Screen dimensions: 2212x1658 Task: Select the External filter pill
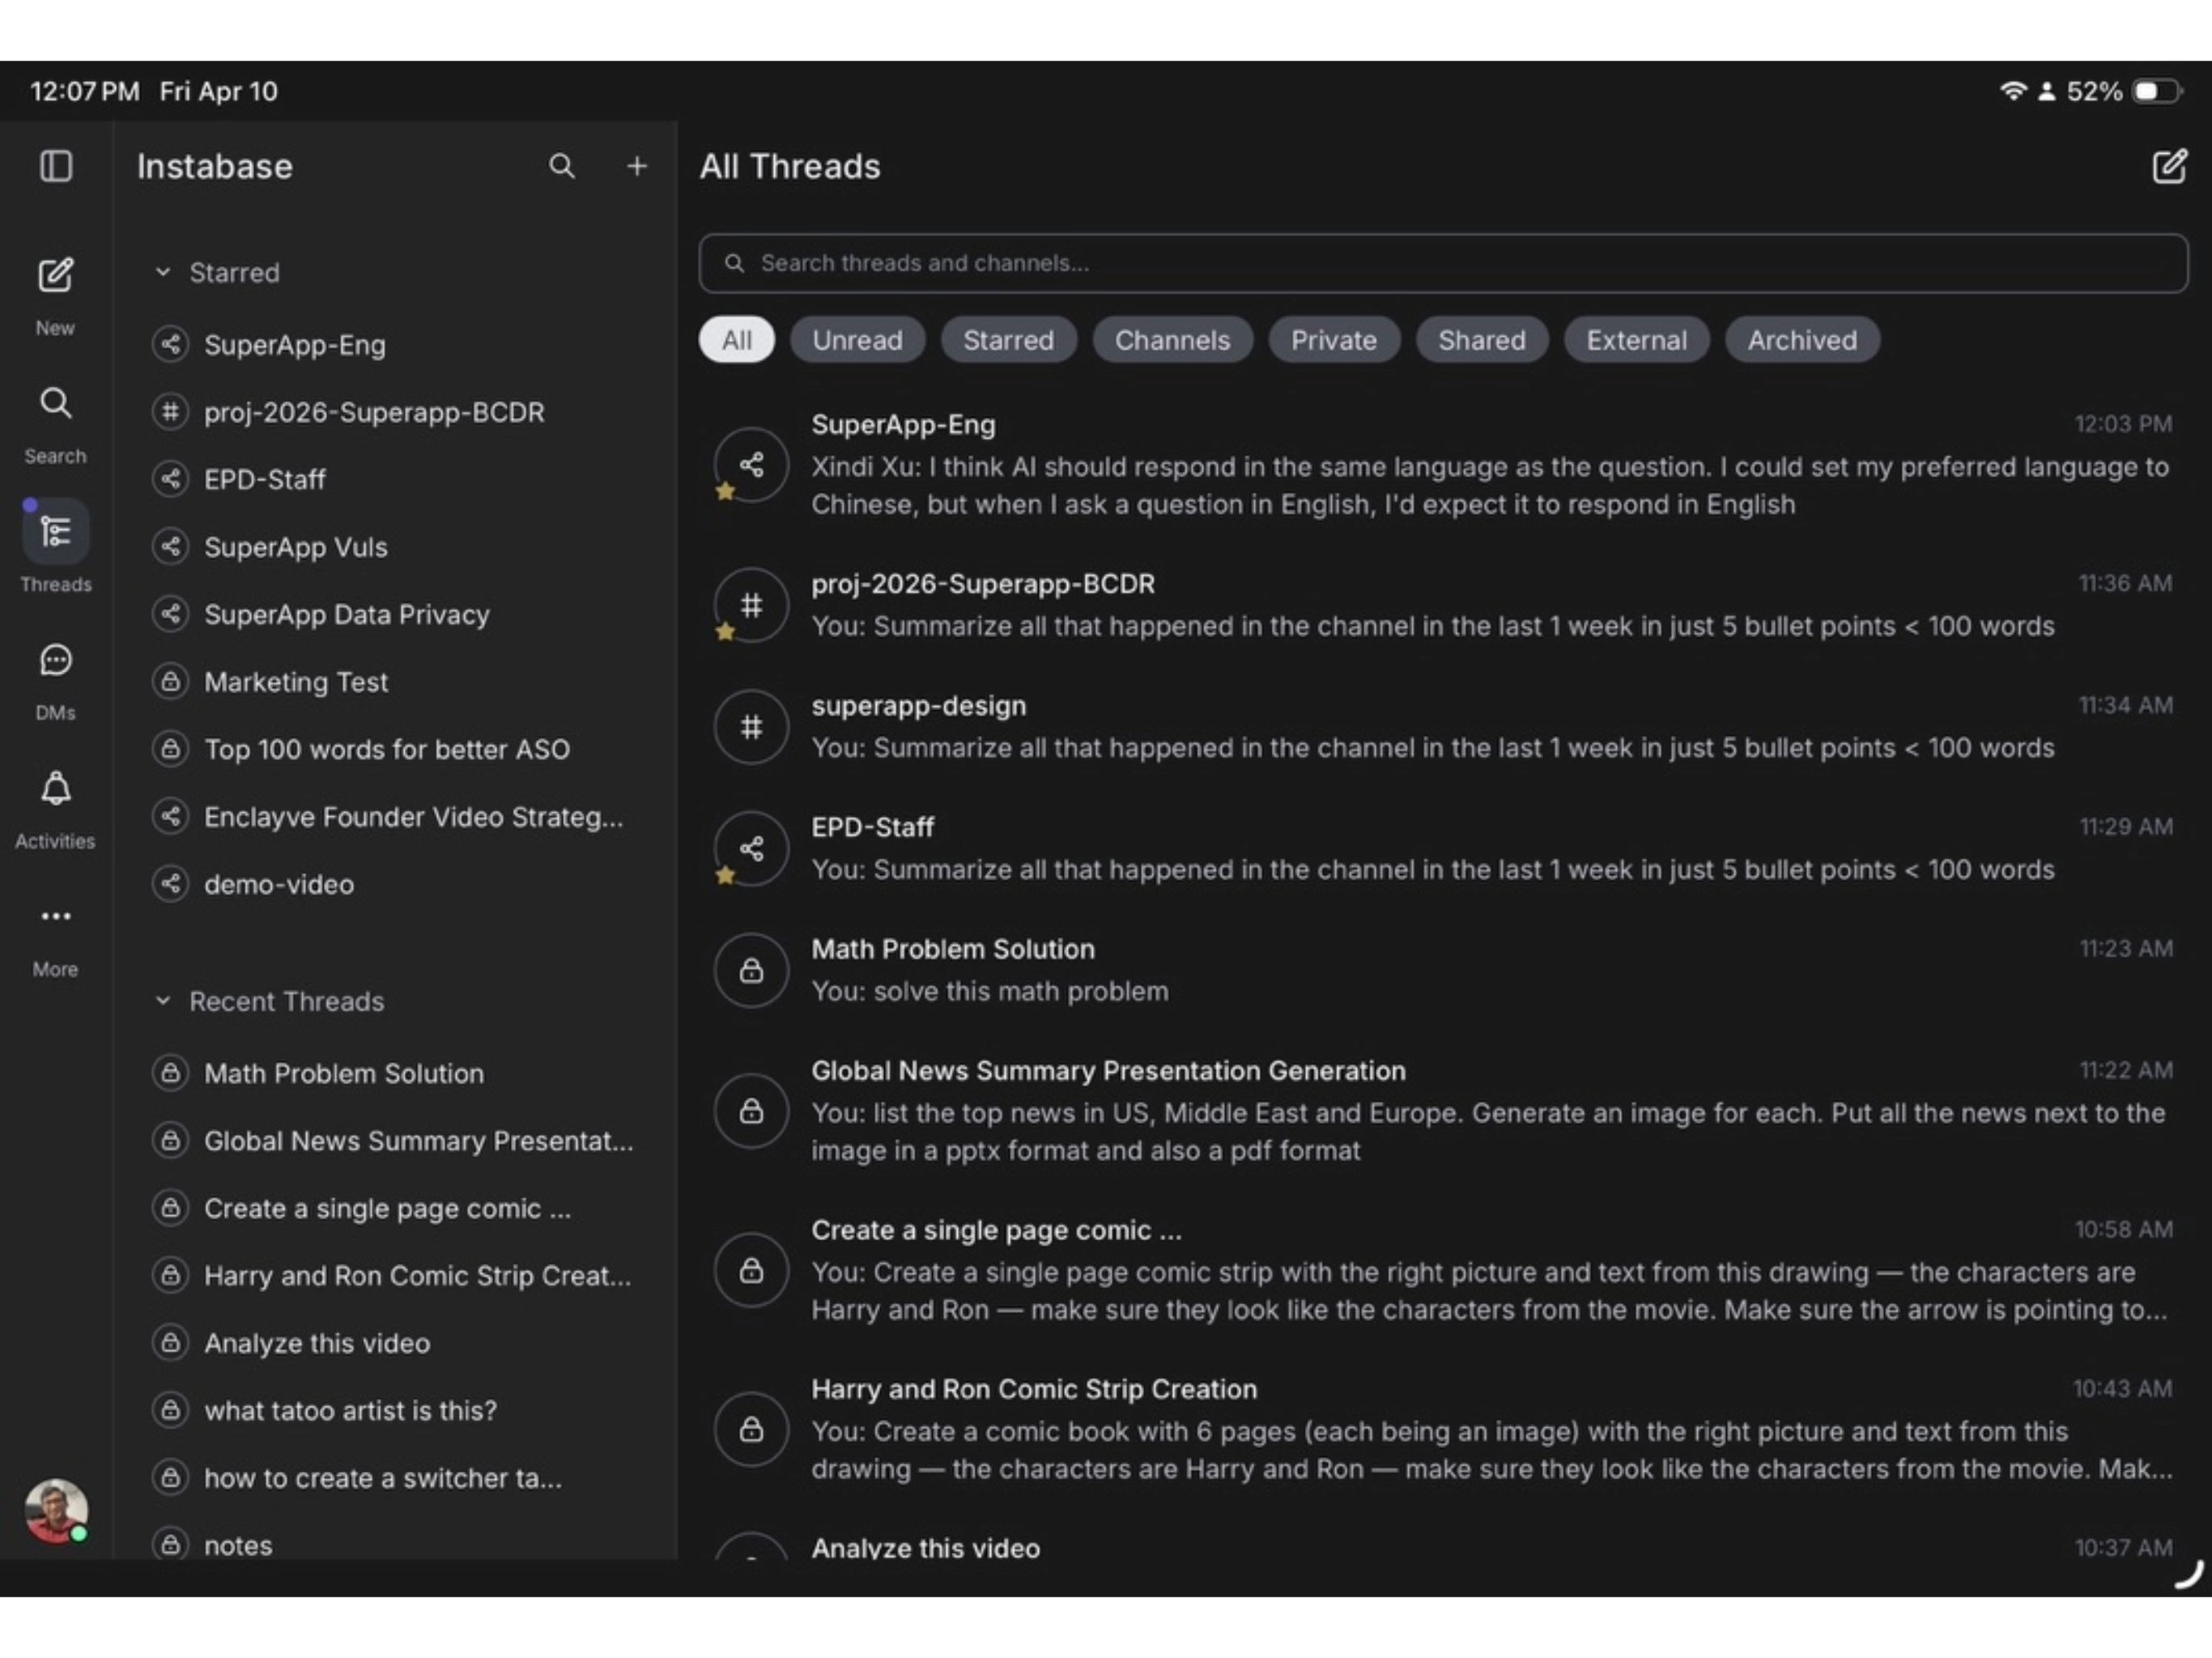[1636, 340]
